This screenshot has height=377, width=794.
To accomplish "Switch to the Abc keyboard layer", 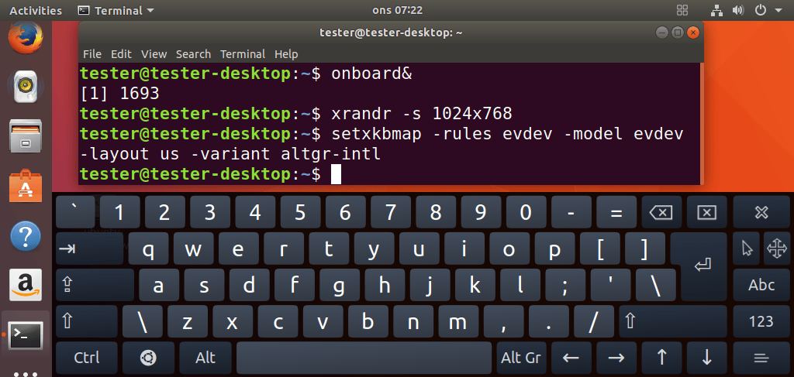I will click(761, 285).
